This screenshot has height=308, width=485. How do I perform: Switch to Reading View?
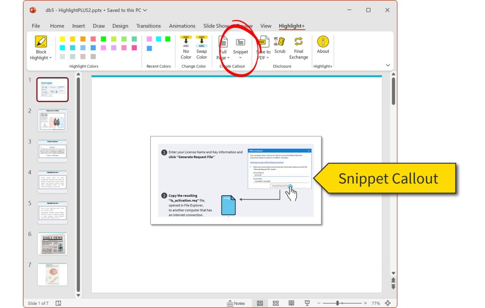[291, 303]
